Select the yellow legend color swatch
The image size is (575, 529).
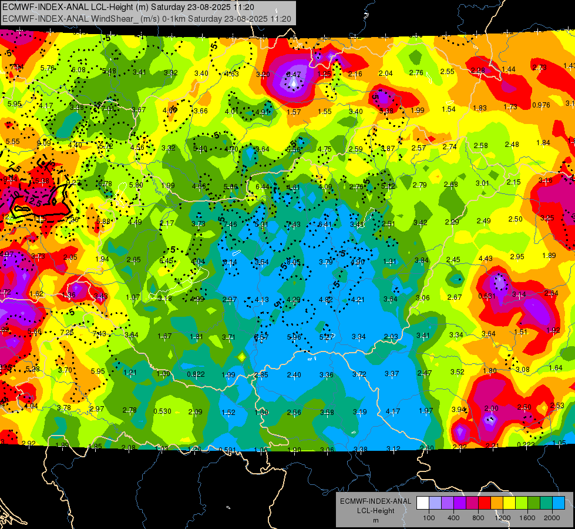tap(509, 503)
